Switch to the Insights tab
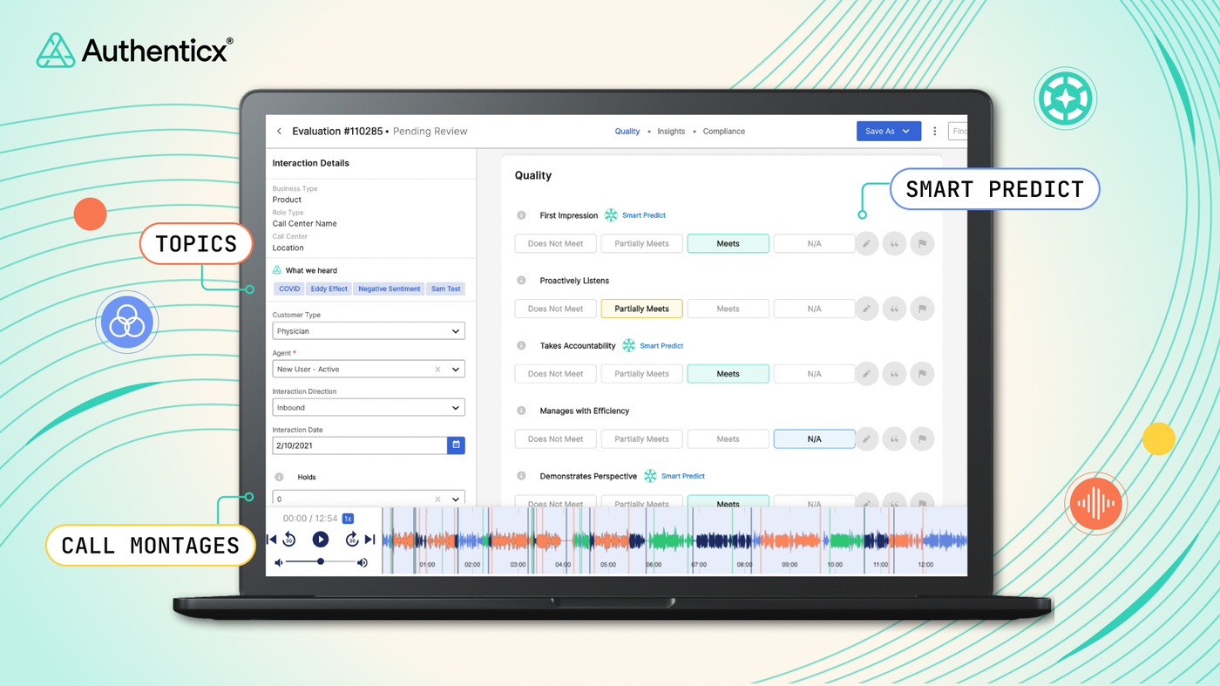The height and width of the screenshot is (686, 1220). click(x=671, y=132)
